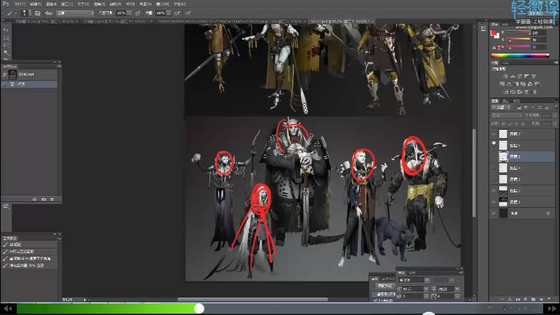Open the 滤镜(T) Filter menu

pyautogui.click(x=115, y=4)
